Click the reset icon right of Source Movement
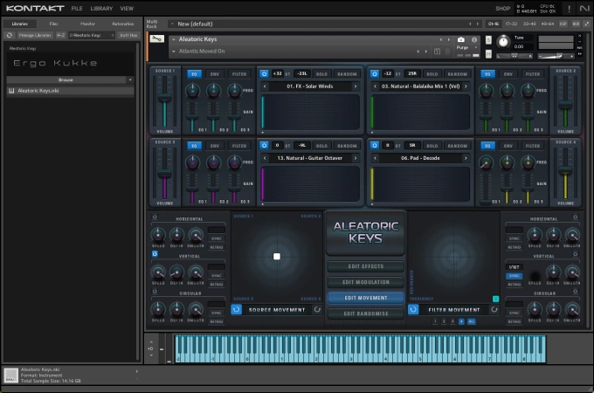The height and width of the screenshot is (393, 594). [319, 309]
